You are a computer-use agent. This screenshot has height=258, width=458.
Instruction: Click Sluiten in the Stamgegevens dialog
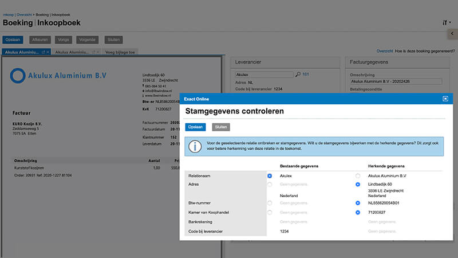[x=221, y=127]
